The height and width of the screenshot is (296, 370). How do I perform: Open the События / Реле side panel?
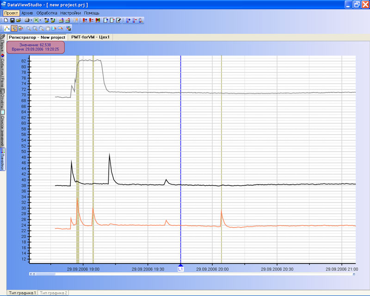point(3,71)
